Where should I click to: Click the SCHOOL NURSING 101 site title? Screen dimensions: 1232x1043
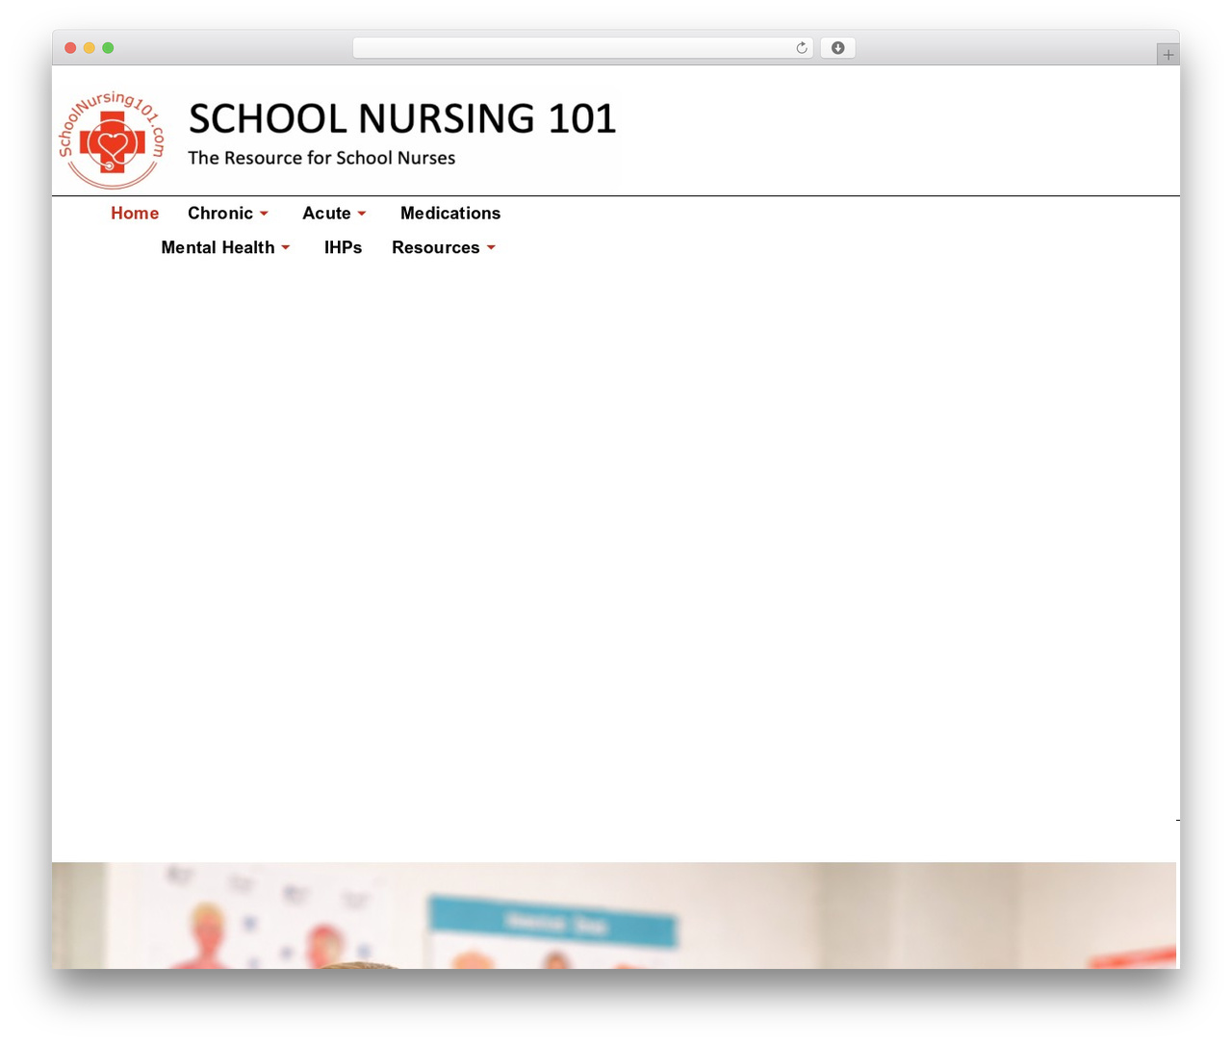(402, 119)
